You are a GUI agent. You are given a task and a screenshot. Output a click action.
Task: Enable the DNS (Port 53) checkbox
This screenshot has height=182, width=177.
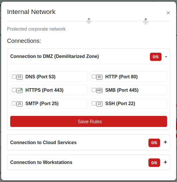[14, 77]
